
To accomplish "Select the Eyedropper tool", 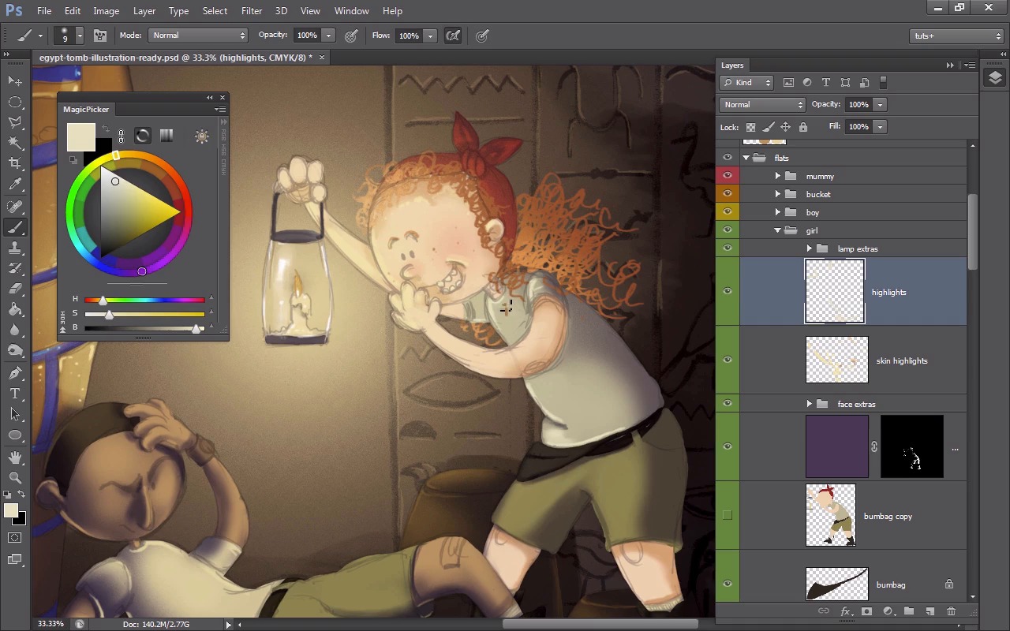I will click(x=15, y=185).
